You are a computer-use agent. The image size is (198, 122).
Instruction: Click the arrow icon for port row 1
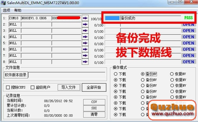(x=85, y=18)
